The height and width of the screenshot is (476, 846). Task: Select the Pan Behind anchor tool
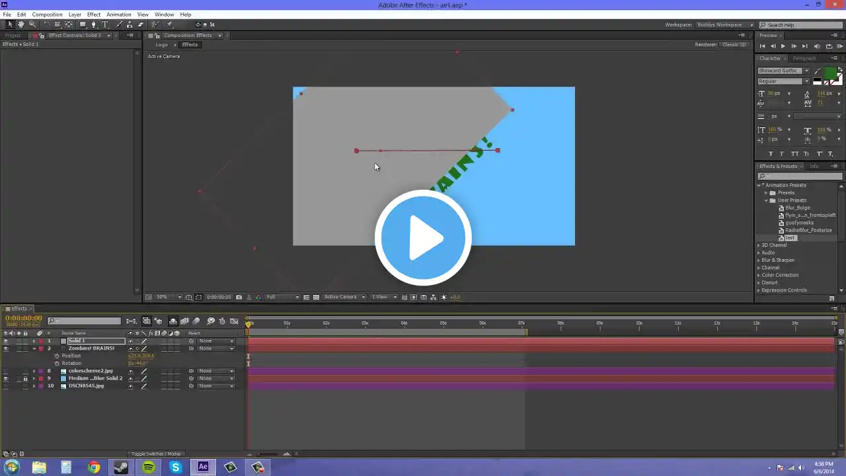pos(69,24)
